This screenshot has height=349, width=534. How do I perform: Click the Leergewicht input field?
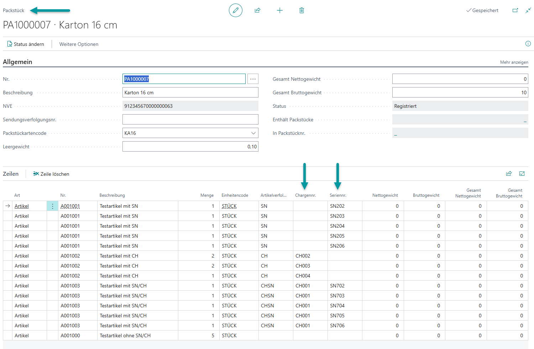[190, 147]
